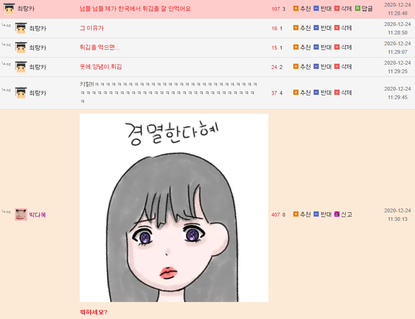Image resolution: width=415 pixels, height=319 pixels.
Task: Click 박다혜's profile avatar thumbnail
Action: [x=21, y=214]
